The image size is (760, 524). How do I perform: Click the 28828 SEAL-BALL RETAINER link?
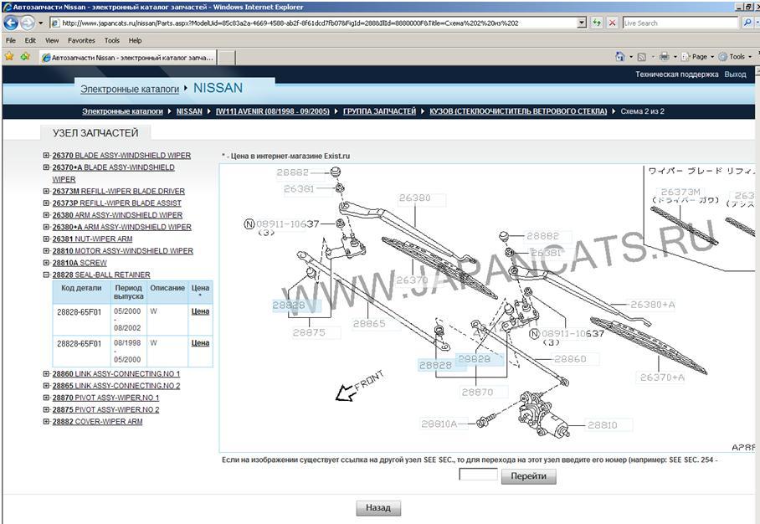point(101,275)
